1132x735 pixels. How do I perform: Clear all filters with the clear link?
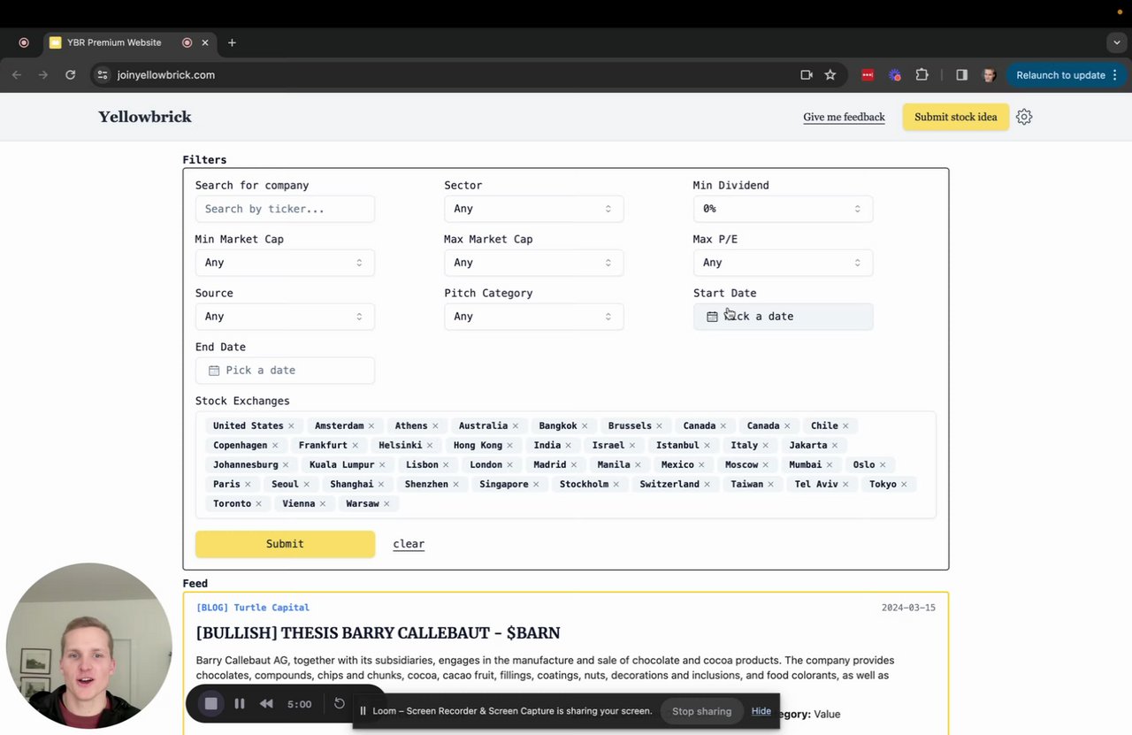tap(409, 544)
